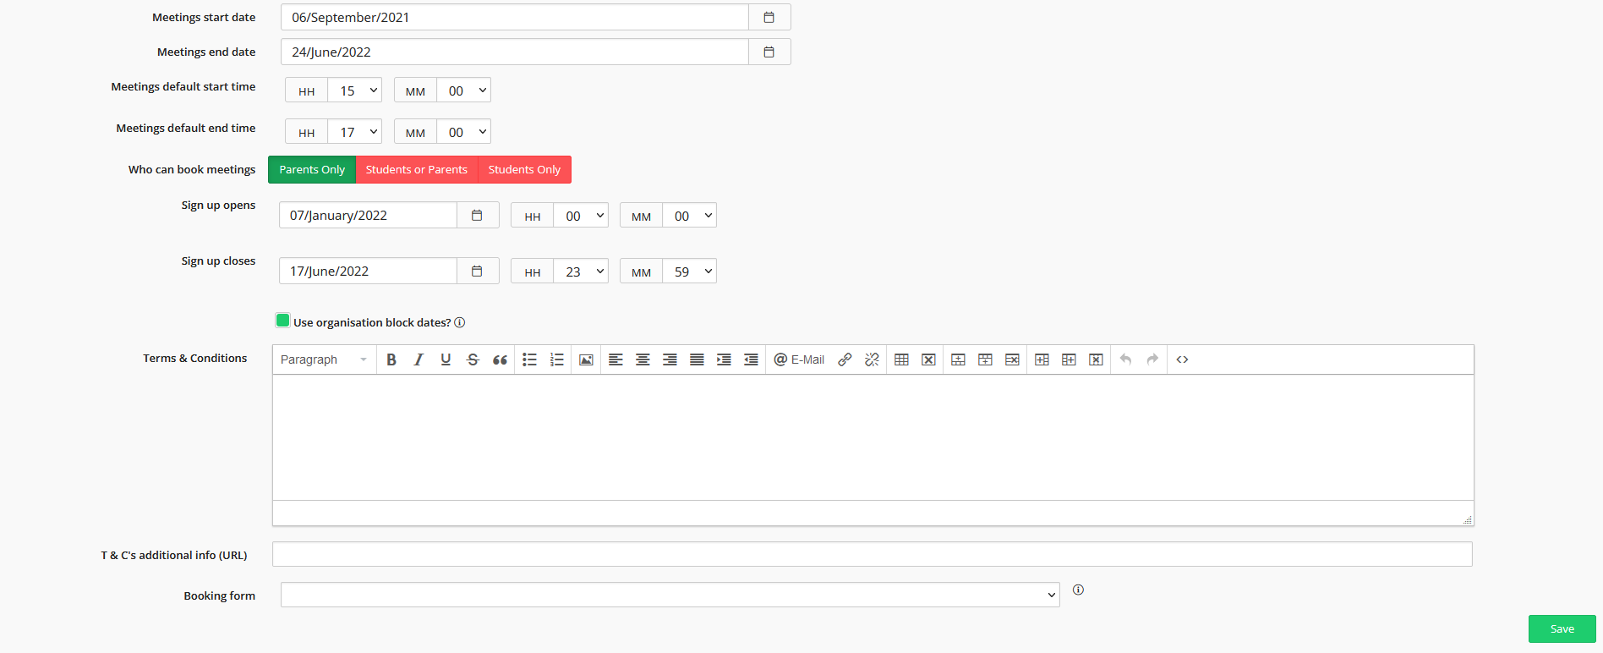
Task: Insert an image using the toolbar icon
Action: 586,359
